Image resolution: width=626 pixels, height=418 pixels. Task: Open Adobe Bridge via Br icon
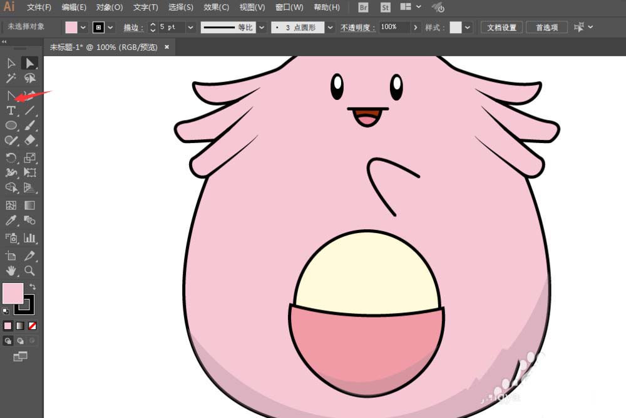(x=363, y=7)
